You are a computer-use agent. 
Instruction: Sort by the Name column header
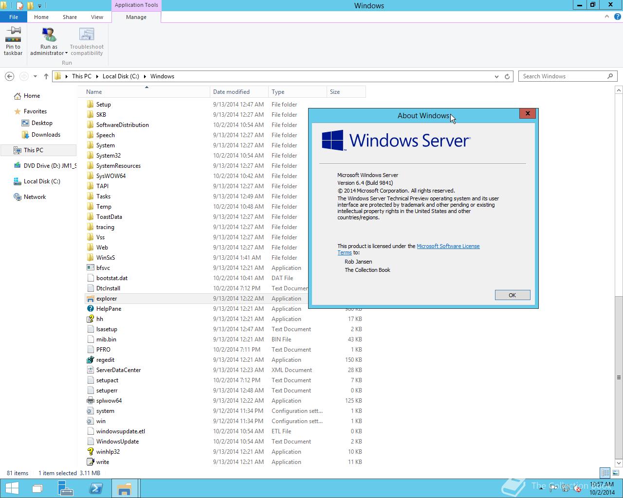(x=144, y=92)
